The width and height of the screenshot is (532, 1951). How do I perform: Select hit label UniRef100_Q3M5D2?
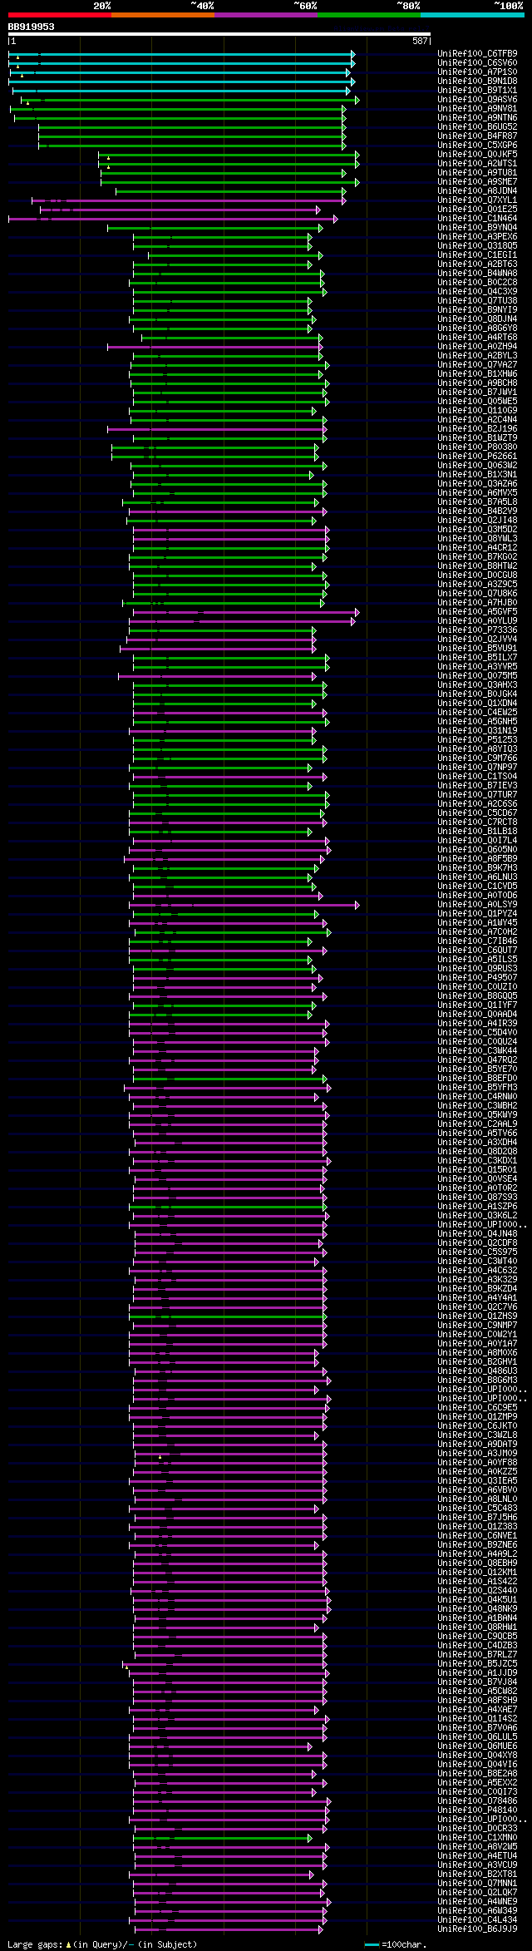point(477,530)
